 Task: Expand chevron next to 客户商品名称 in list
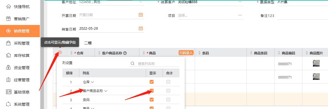pos(106,91)
